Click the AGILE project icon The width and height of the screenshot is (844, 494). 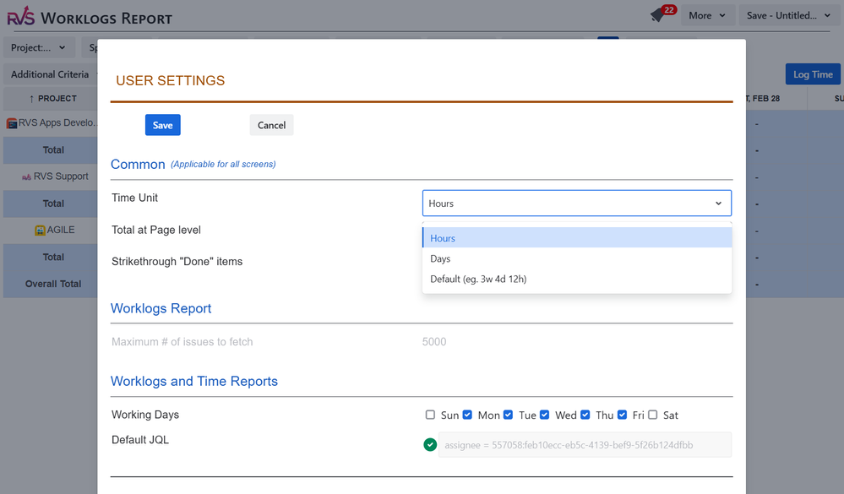pos(40,231)
